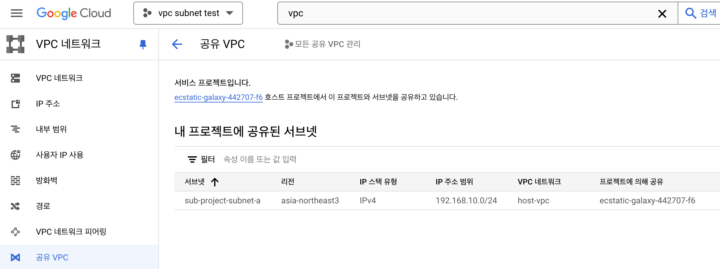Screen dimensions: 720x269
Task: Click the host-vpc cell
Action: (533, 201)
